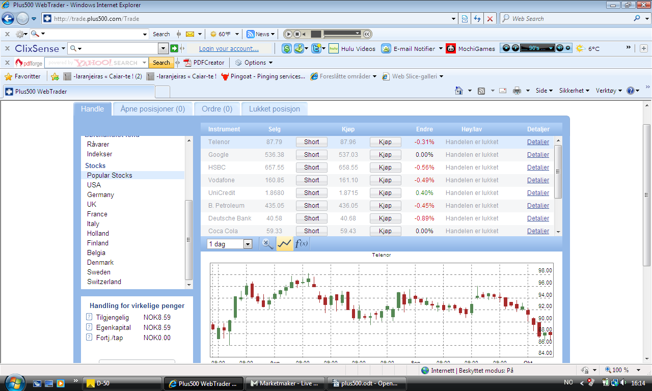Screen dimensions: 652x391
Task: Open the chart zoom magnifier tool
Action: pyautogui.click(x=267, y=243)
